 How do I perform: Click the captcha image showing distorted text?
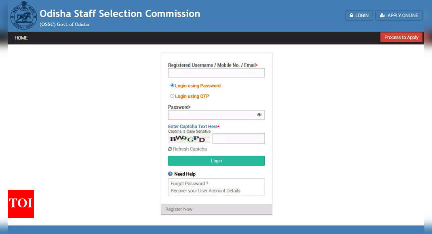coord(189,138)
